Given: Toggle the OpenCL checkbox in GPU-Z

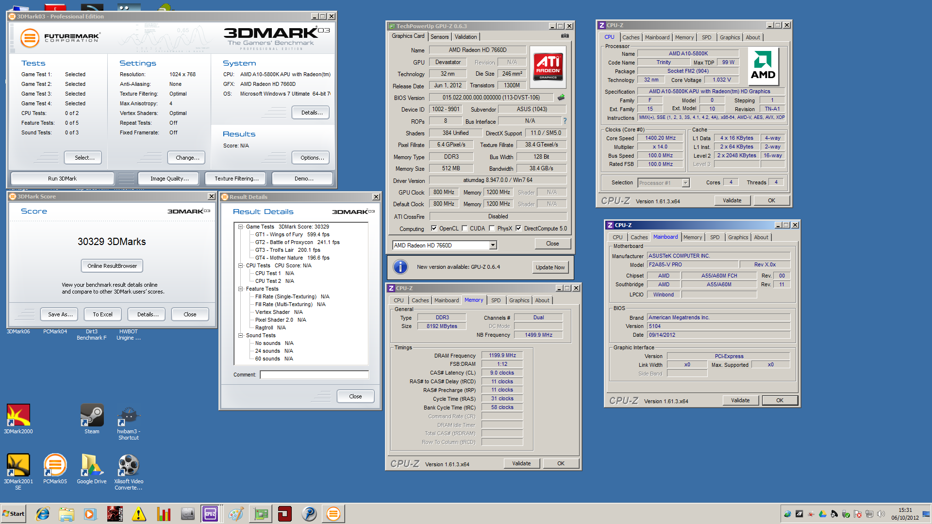Looking at the screenshot, I should [434, 229].
